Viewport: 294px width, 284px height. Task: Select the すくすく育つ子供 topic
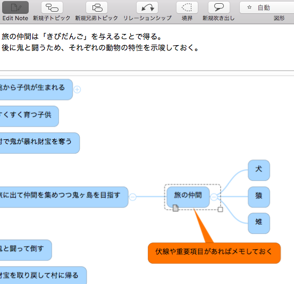click(29, 116)
